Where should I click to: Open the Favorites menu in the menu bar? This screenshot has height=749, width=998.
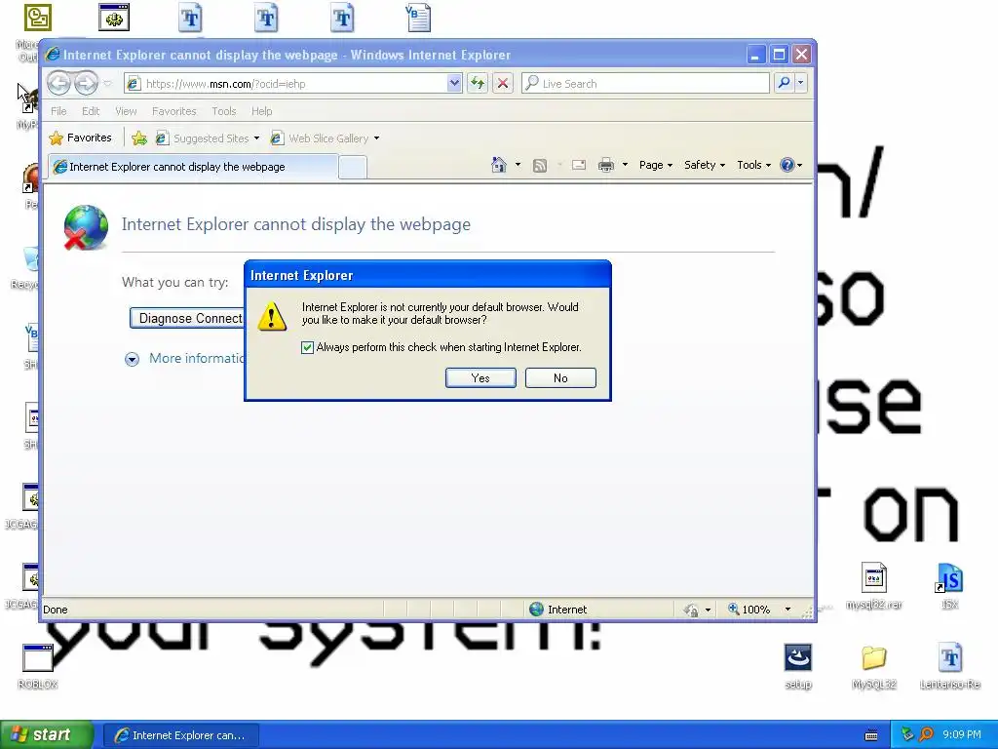[x=173, y=111]
